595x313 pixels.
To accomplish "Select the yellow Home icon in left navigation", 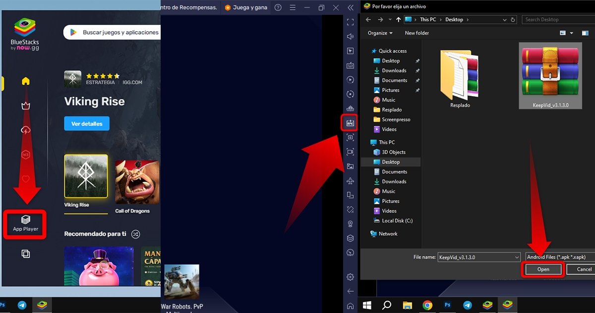I will click(26, 81).
